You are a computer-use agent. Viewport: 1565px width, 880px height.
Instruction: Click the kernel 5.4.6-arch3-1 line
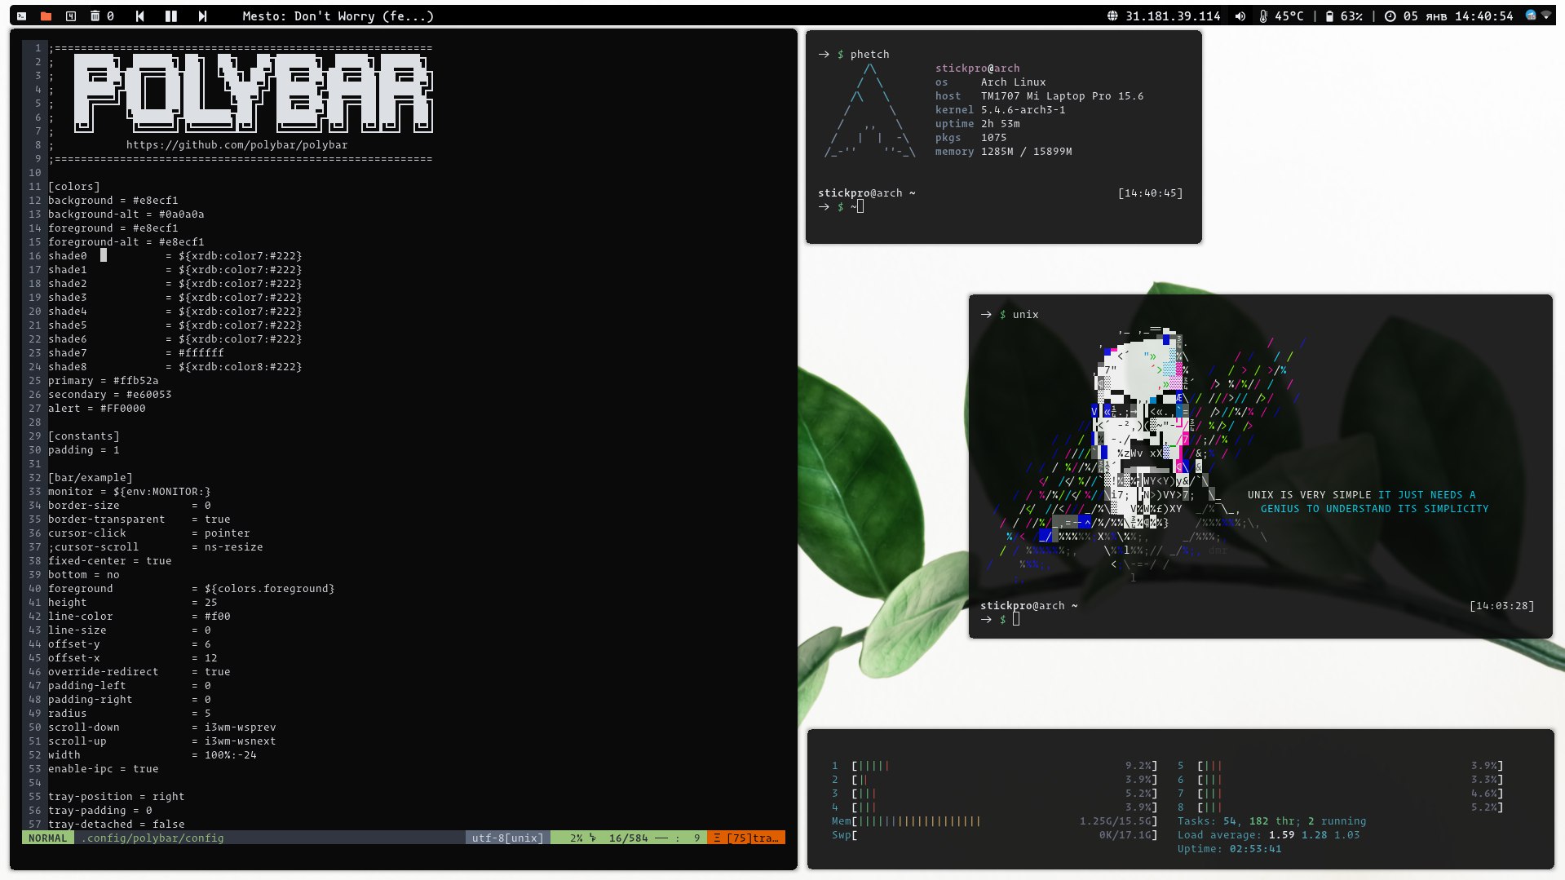coord(1000,109)
